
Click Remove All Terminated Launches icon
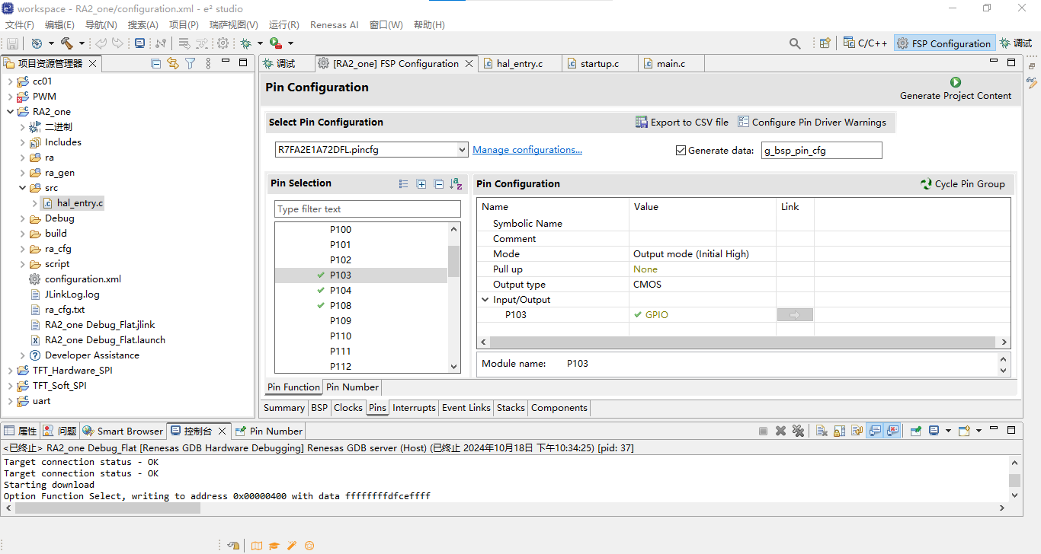[798, 431]
